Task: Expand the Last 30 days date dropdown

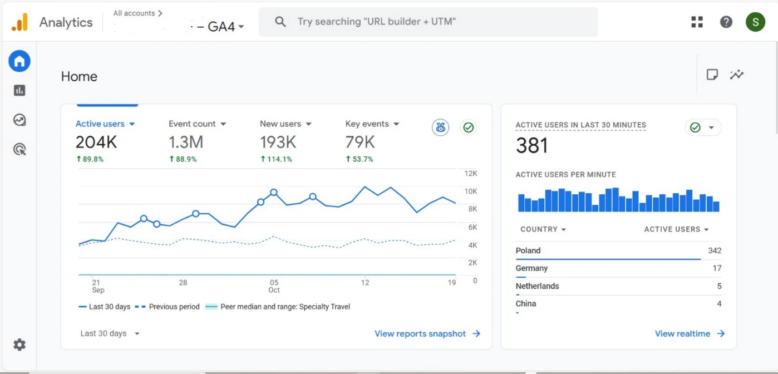Action: point(110,333)
